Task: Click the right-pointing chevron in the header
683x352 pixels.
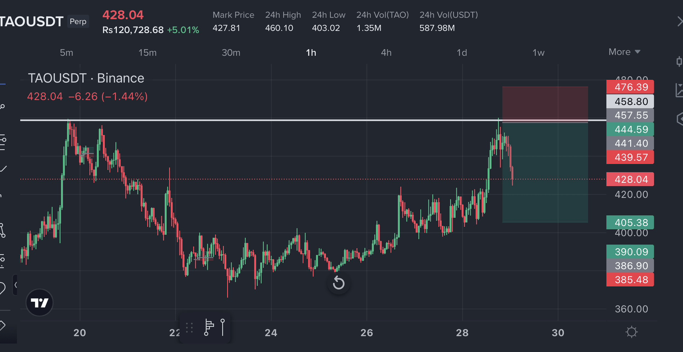Action: click(680, 21)
